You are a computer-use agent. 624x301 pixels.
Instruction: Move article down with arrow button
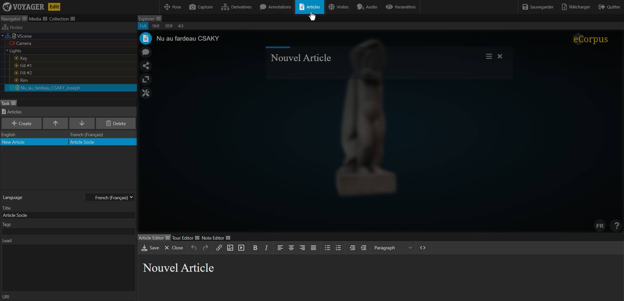[82, 124]
